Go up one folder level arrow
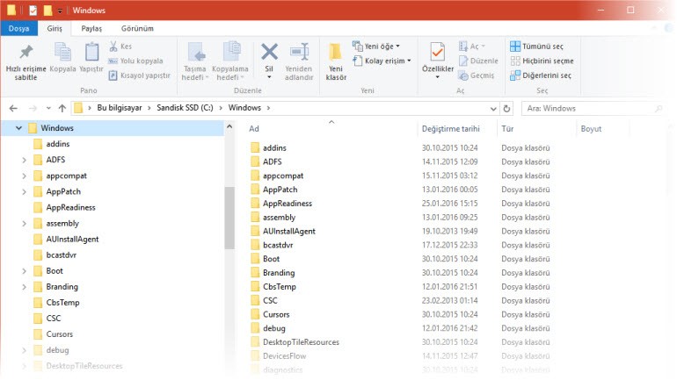This screenshot has height=380, width=677. (x=62, y=108)
